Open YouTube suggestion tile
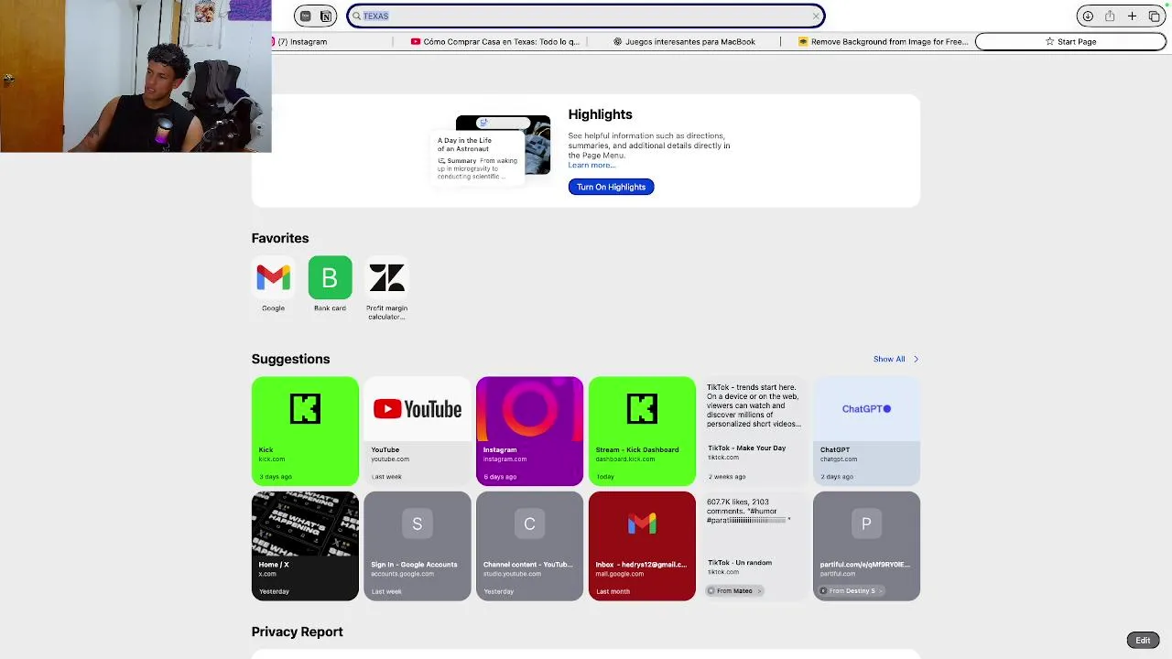 [417, 430]
